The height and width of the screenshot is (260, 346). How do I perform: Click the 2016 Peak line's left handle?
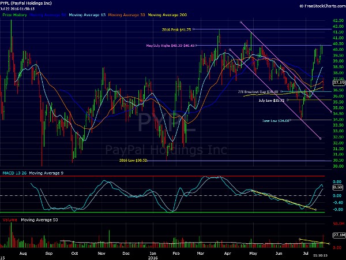click(x=193, y=29)
